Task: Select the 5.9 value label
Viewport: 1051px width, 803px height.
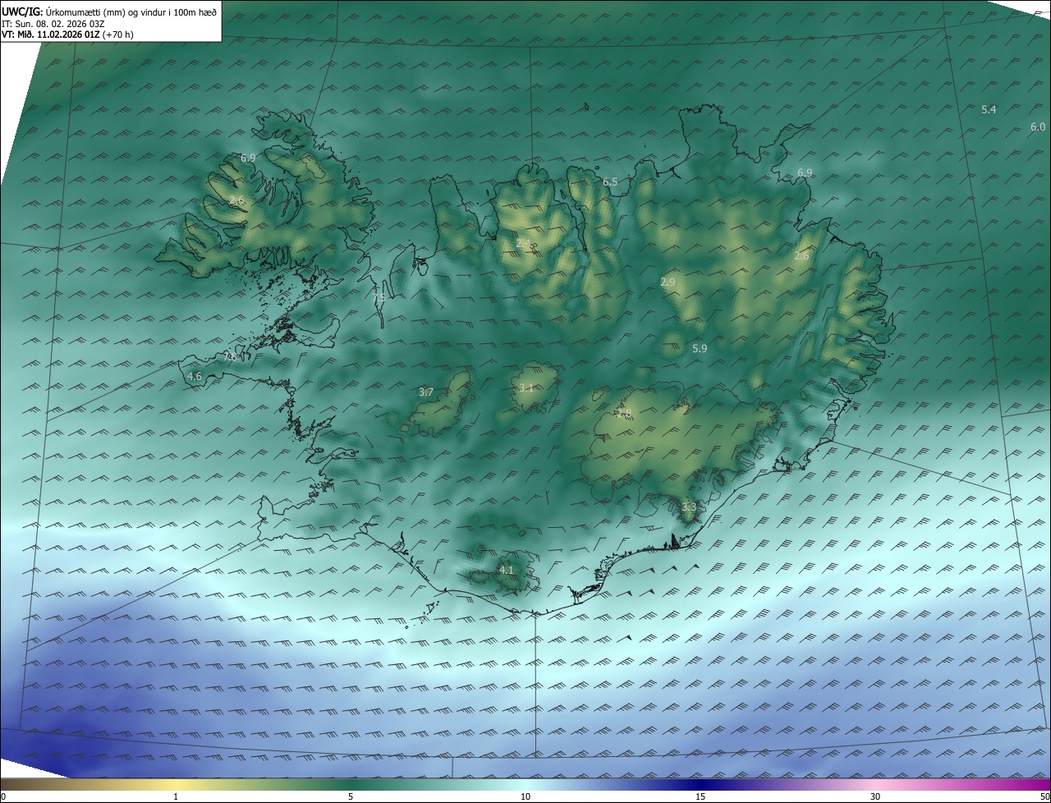Action: pos(700,348)
